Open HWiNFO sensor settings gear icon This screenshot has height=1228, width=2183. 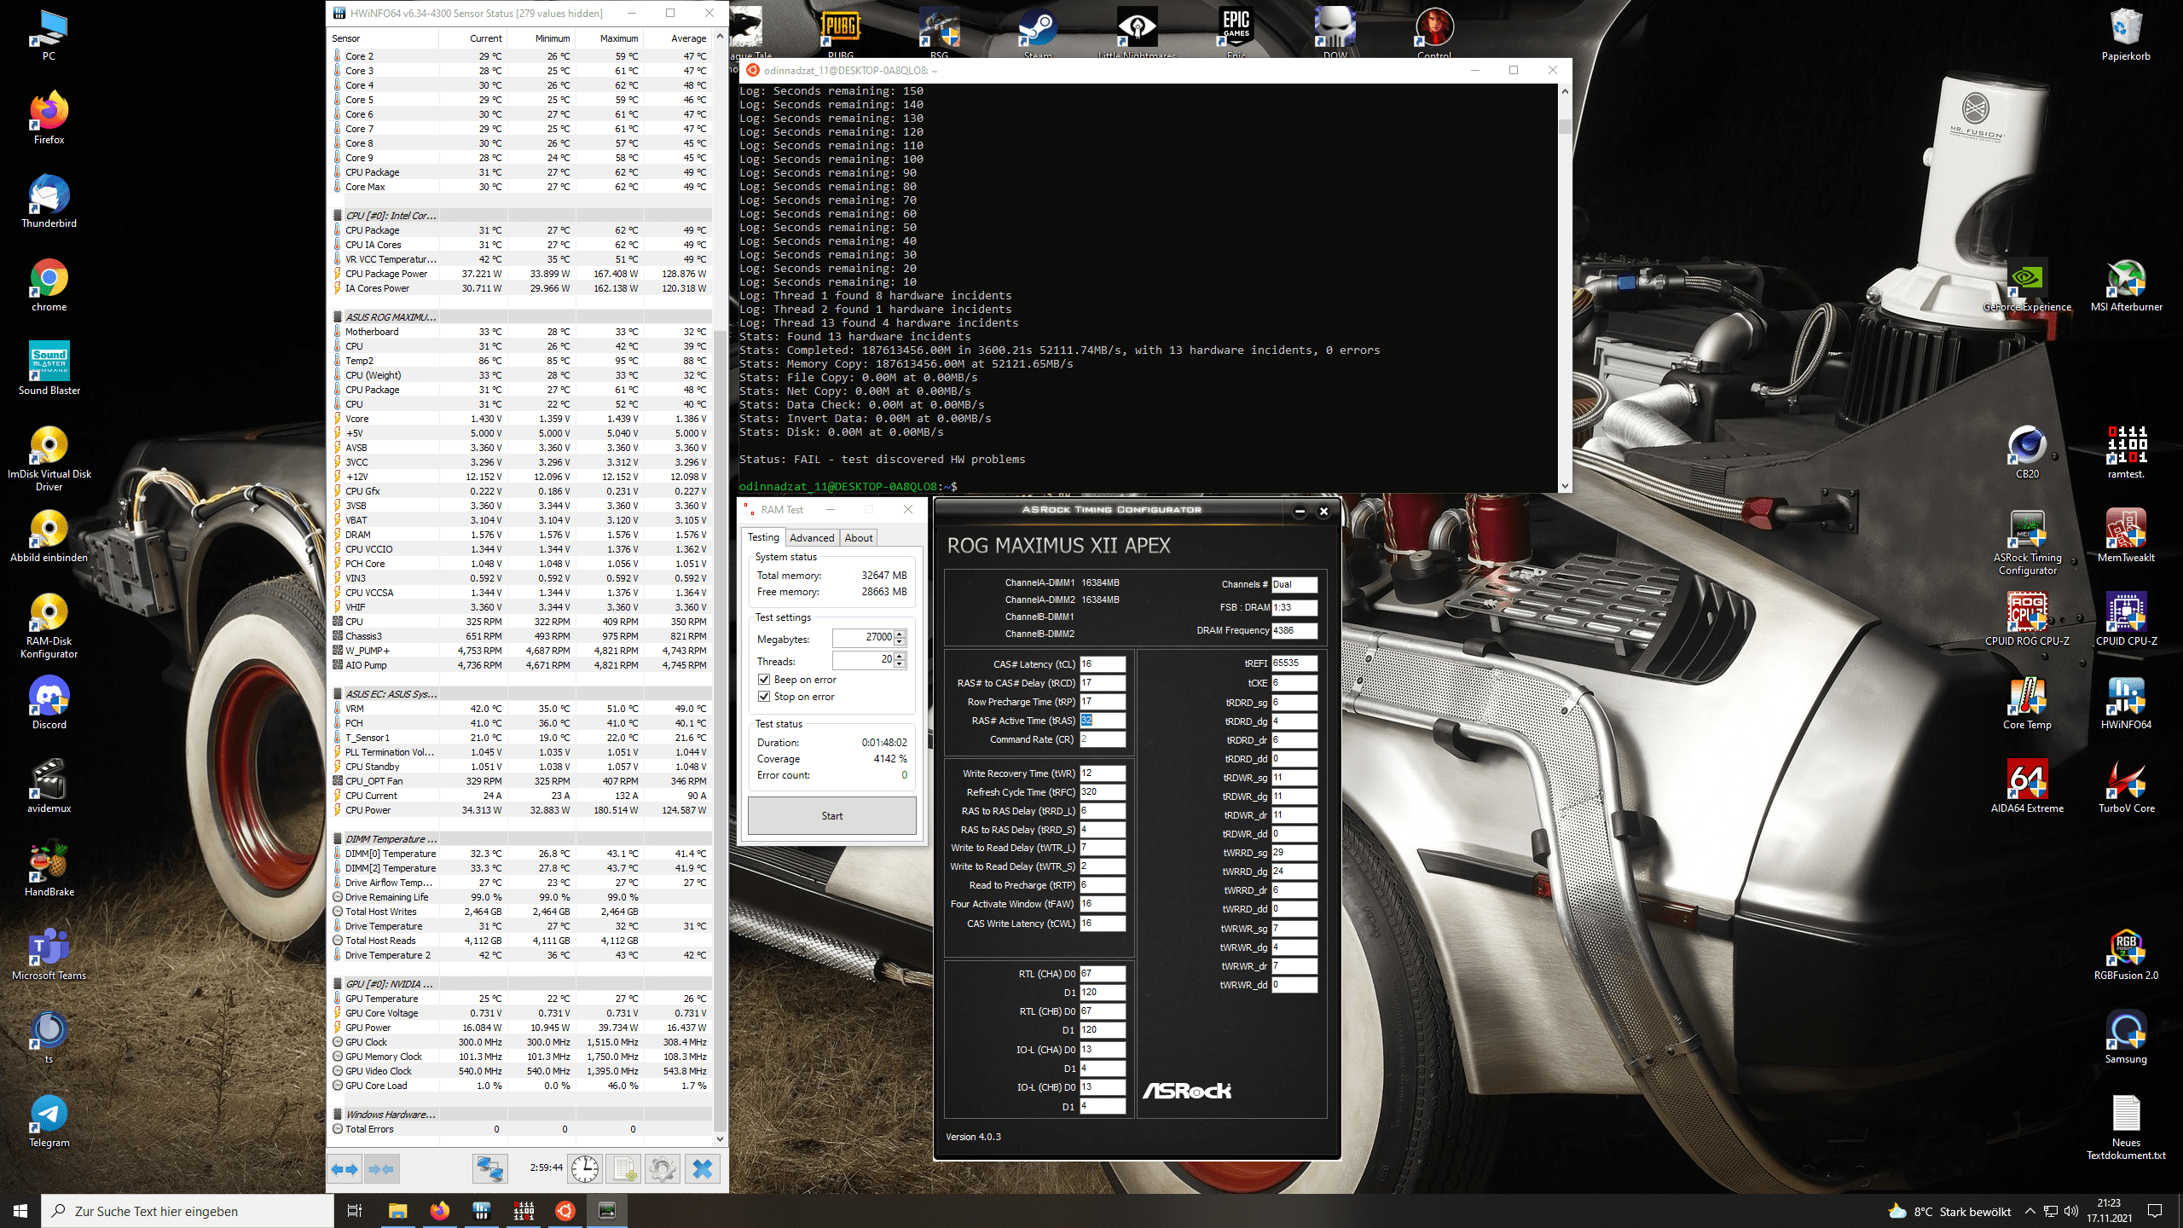tap(663, 1169)
